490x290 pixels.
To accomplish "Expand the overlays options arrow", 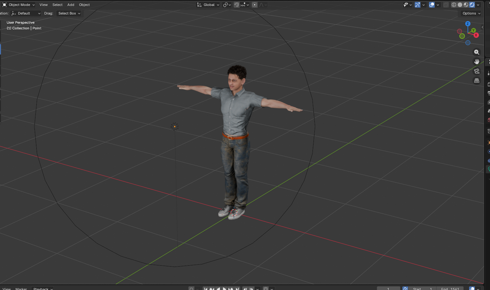I will pyautogui.click(x=438, y=5).
